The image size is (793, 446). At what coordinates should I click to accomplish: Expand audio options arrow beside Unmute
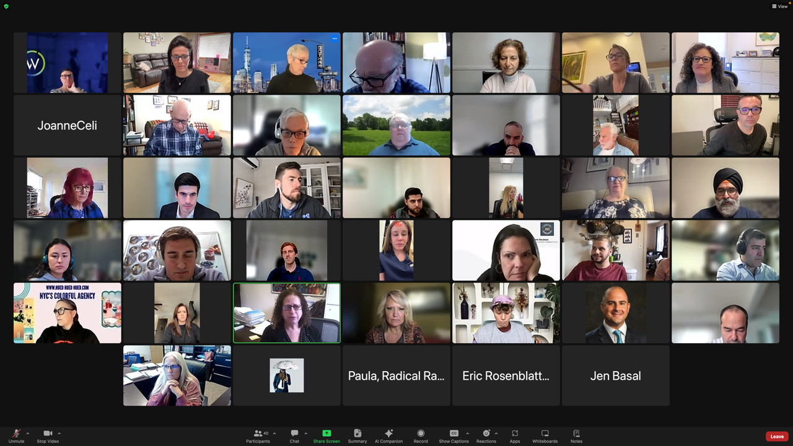pyautogui.click(x=27, y=433)
